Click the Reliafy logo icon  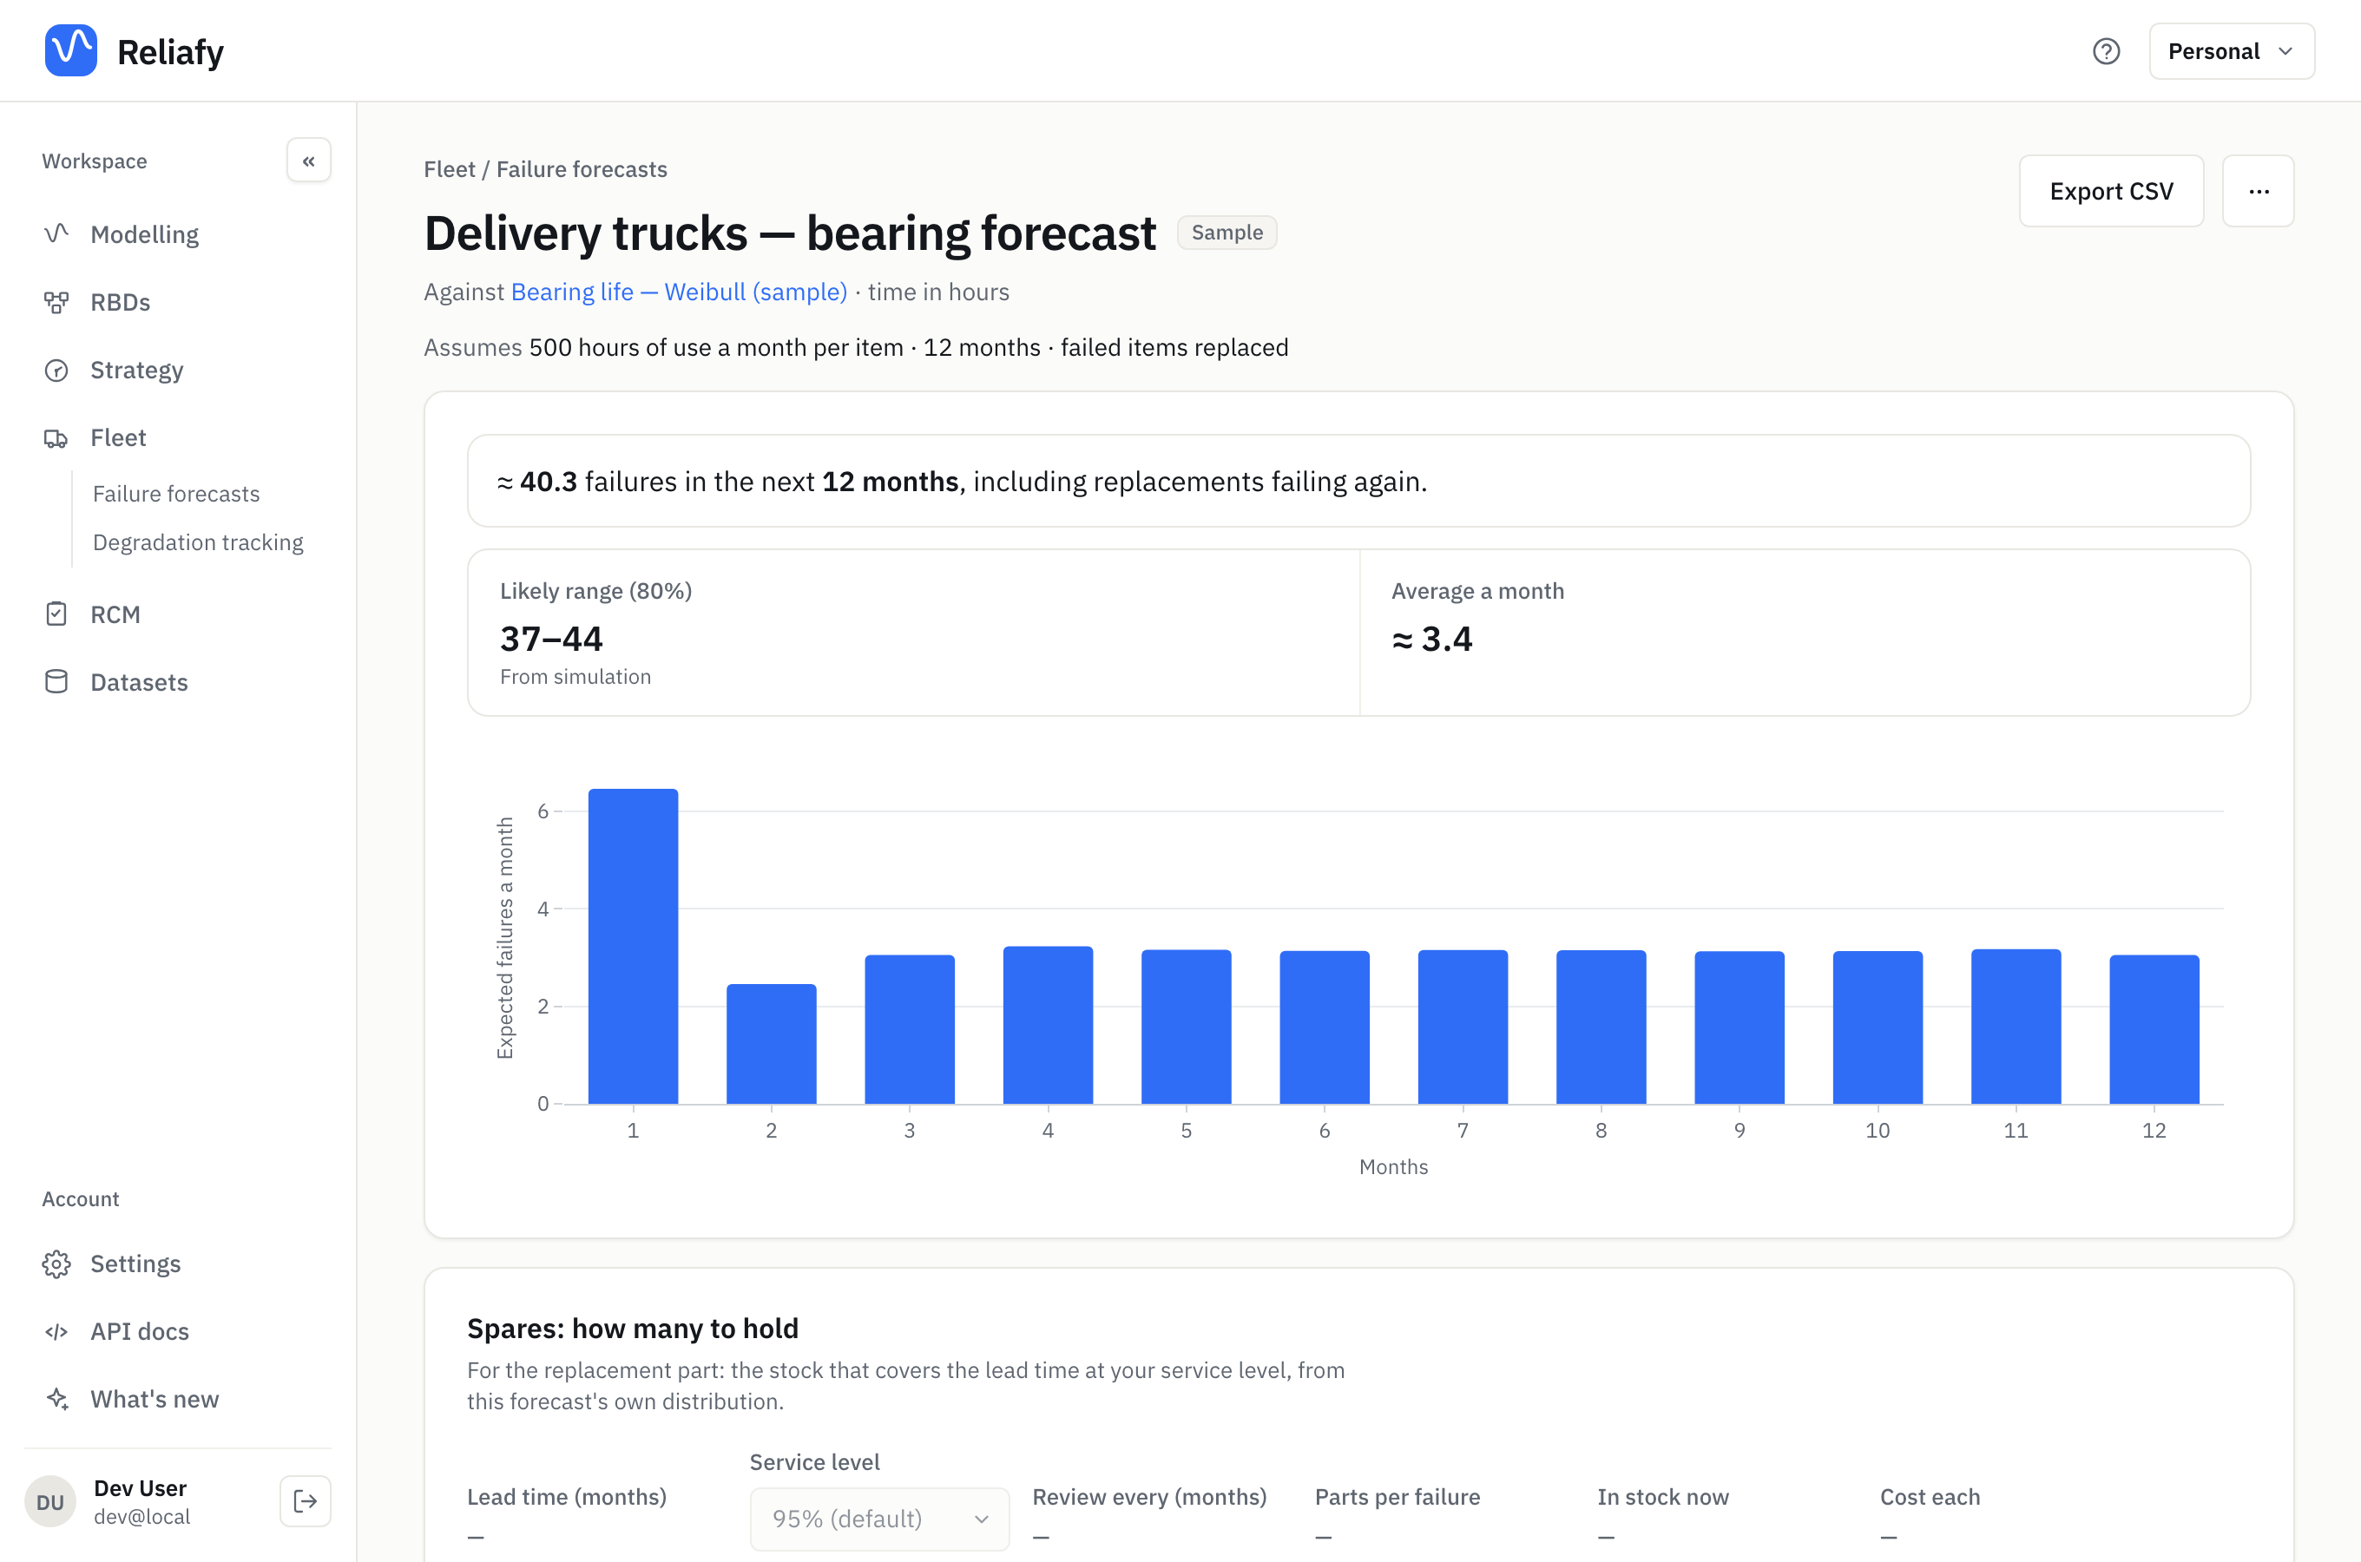pos(70,49)
